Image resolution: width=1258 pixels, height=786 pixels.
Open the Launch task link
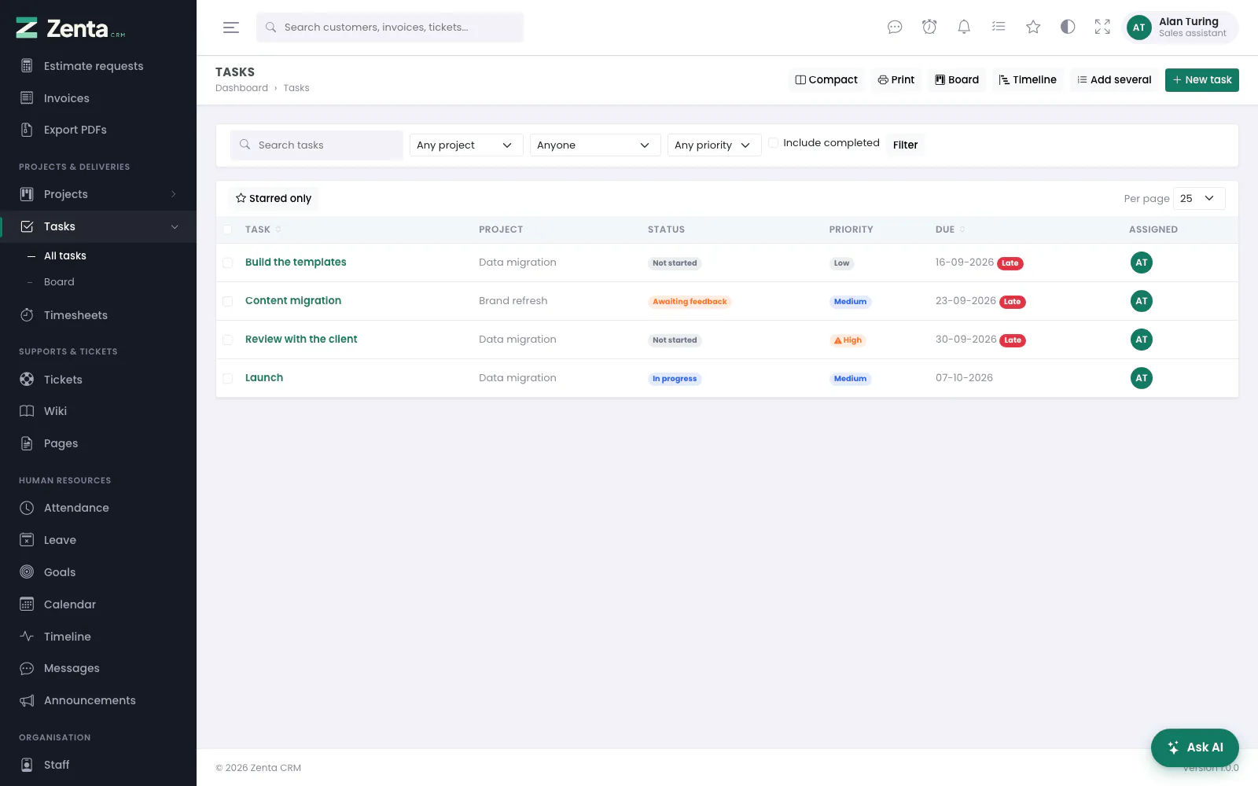(264, 378)
